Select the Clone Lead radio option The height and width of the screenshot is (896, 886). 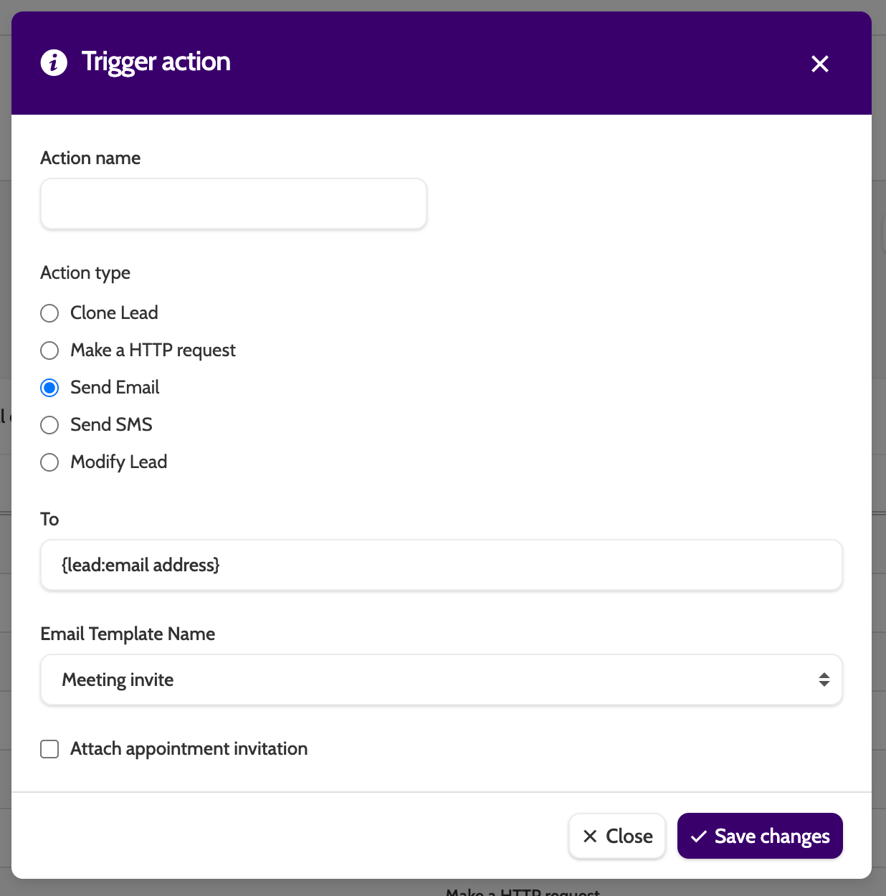tap(49, 313)
